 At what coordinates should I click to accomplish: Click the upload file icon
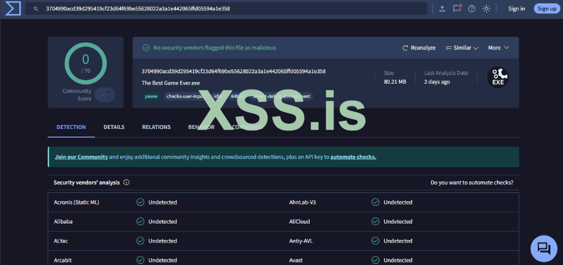442,9
